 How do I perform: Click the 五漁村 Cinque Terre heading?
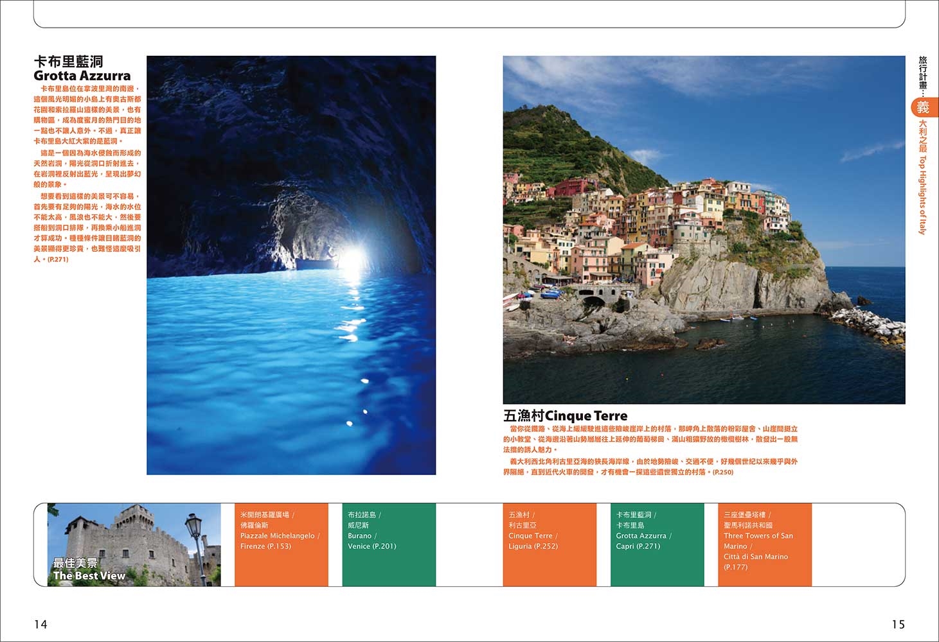coord(565,415)
